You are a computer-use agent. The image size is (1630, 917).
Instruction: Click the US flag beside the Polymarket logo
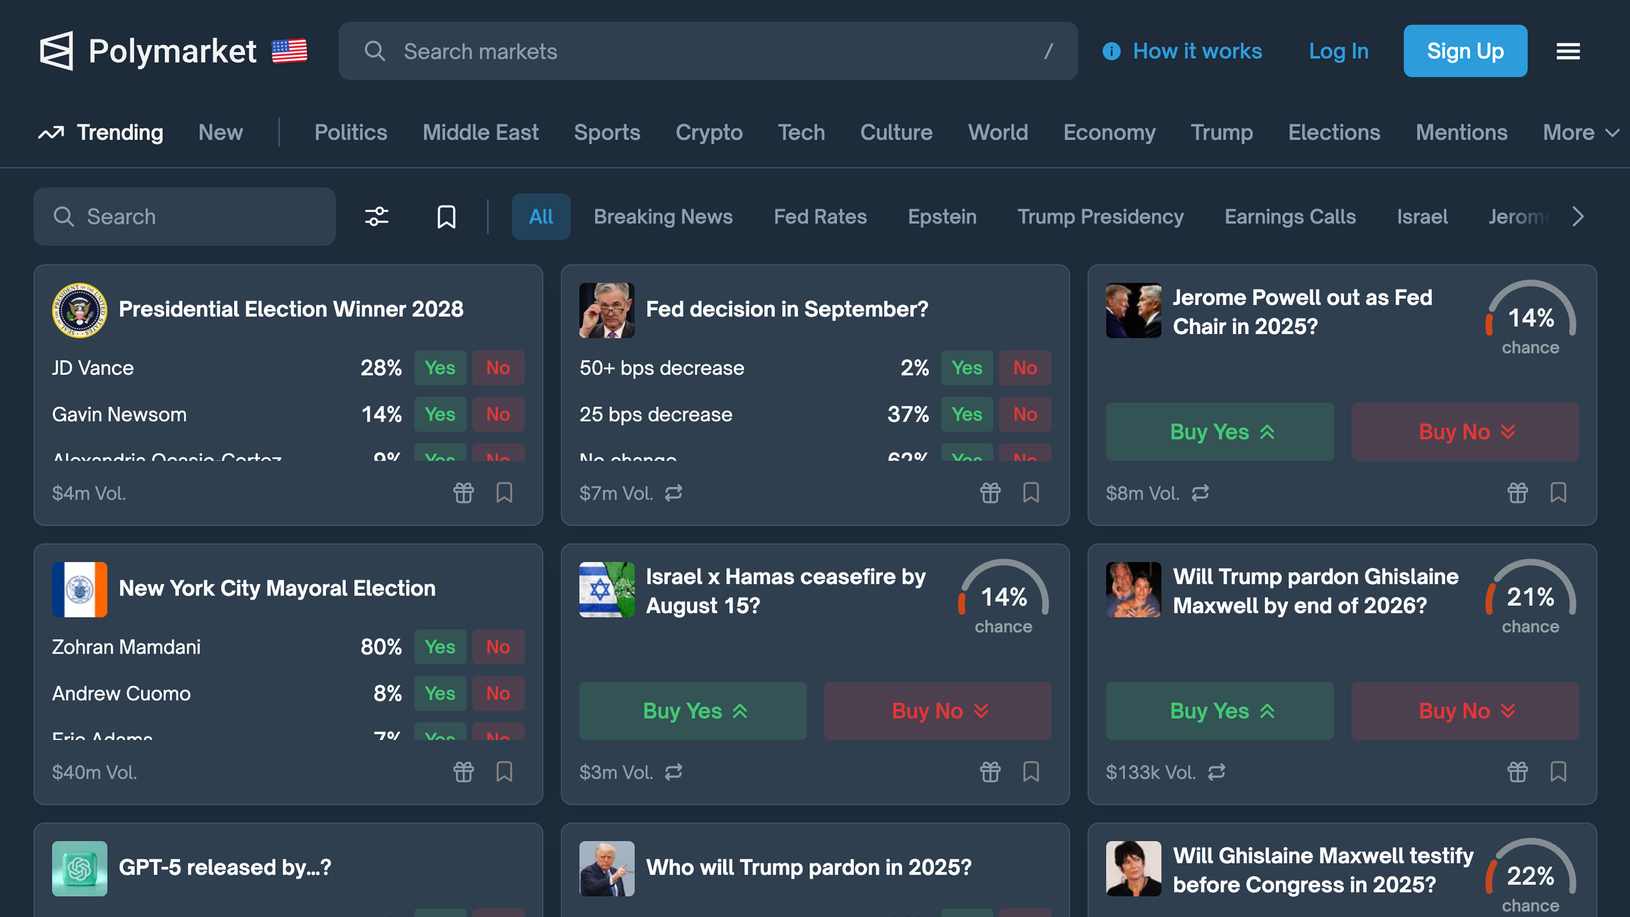coord(290,50)
